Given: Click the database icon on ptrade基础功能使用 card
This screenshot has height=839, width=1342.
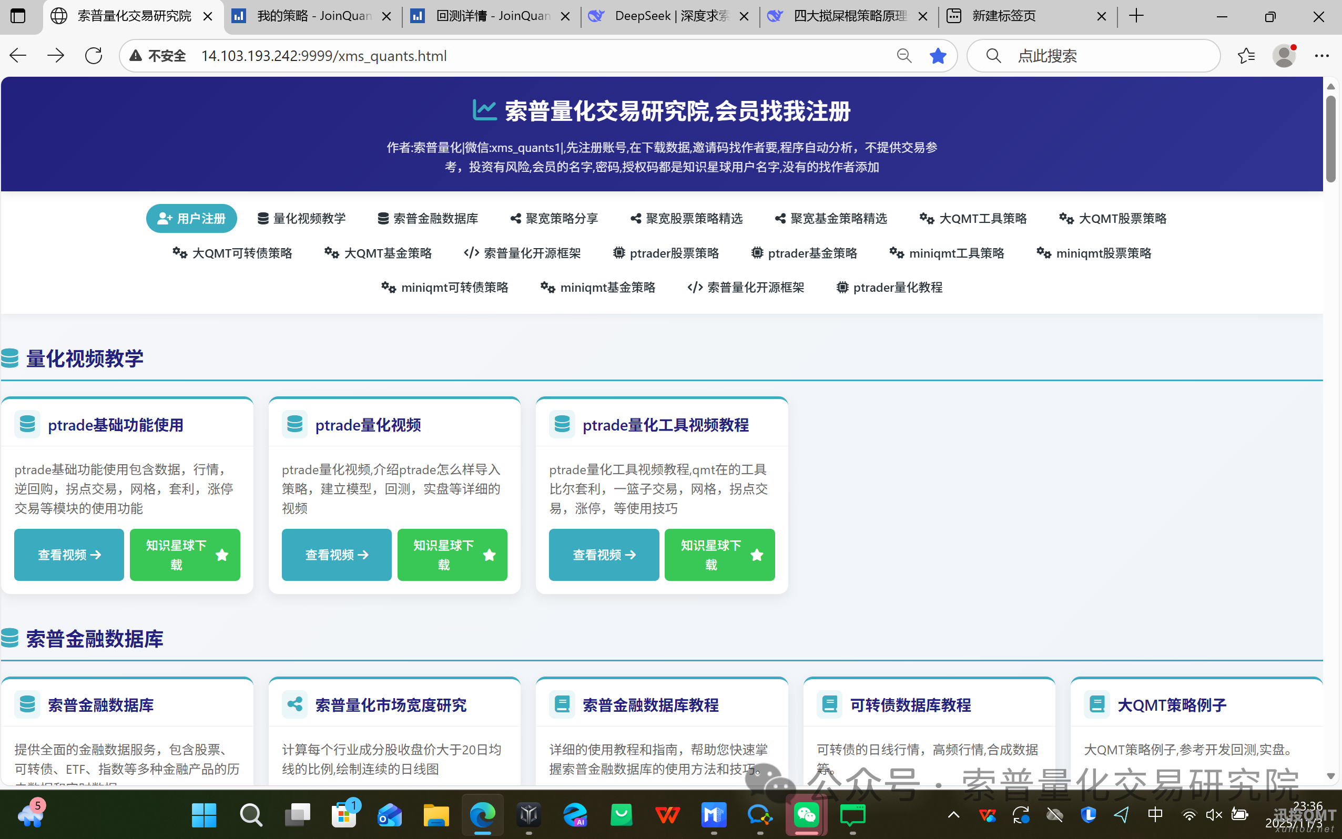Looking at the screenshot, I should (28, 424).
